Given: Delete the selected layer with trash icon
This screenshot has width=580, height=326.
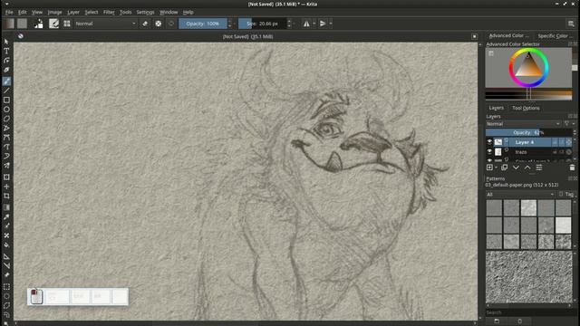Looking at the screenshot, I should point(572,168).
